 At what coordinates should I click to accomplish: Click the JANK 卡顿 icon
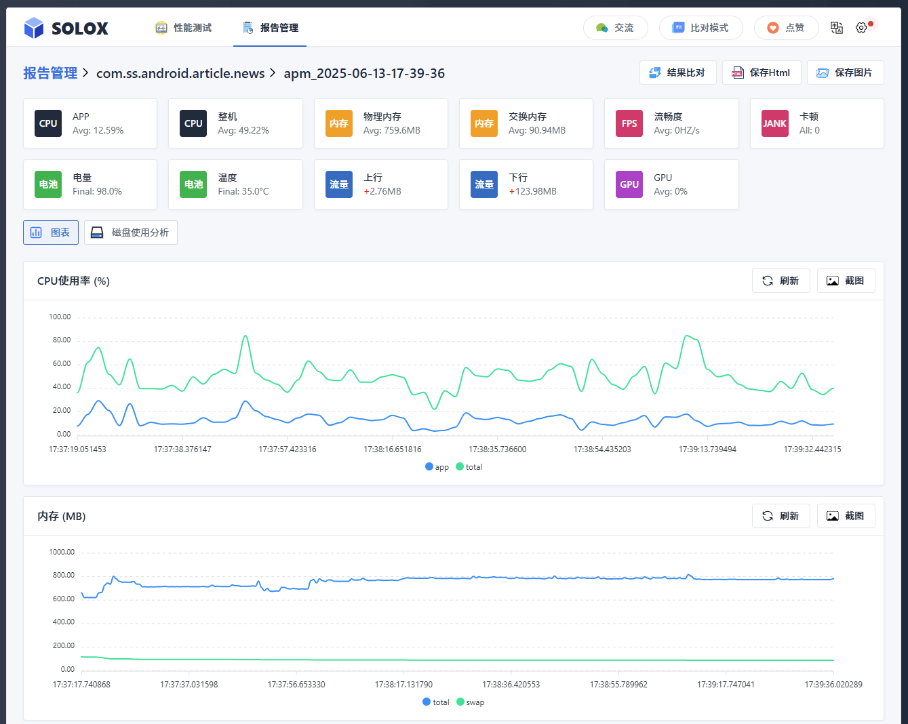click(x=775, y=123)
